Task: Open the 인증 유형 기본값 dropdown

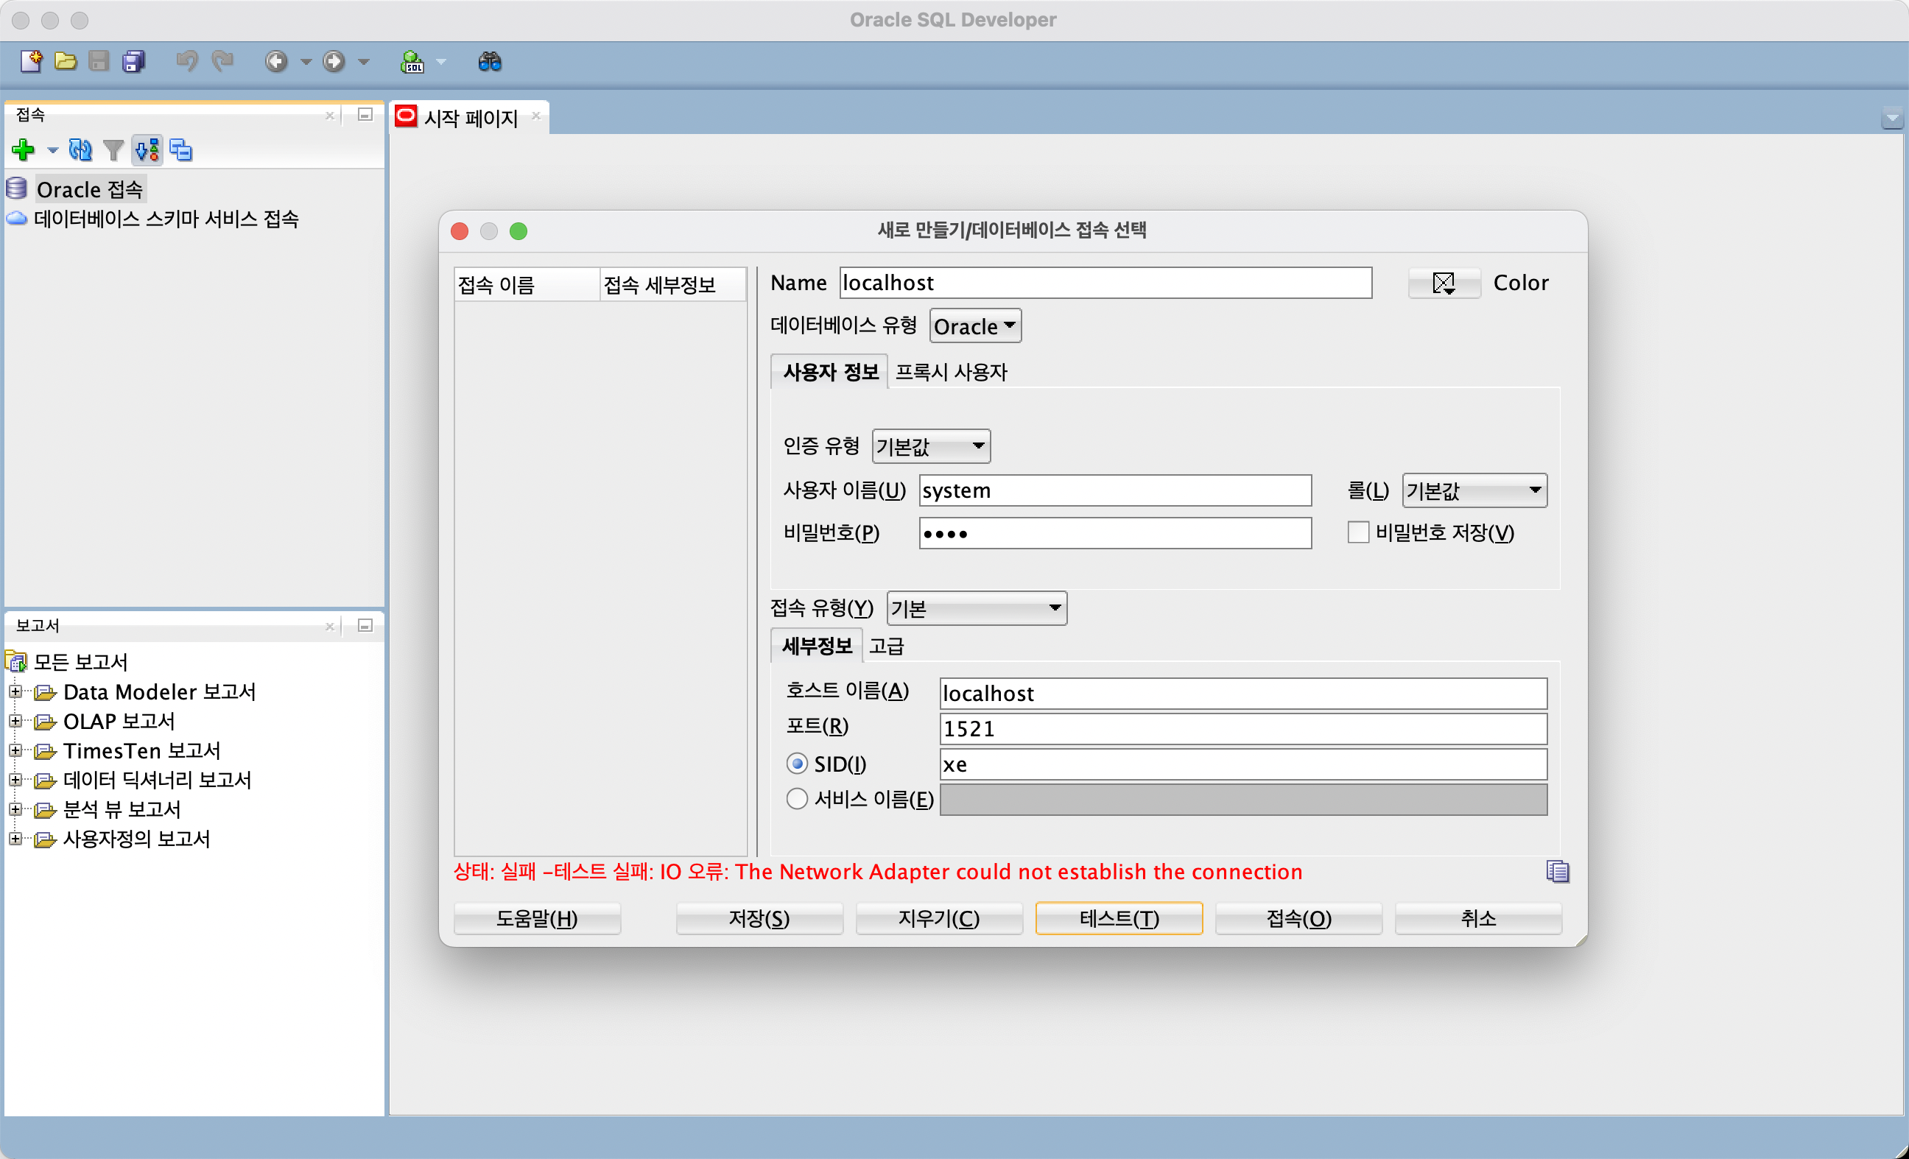Action: pos(931,446)
